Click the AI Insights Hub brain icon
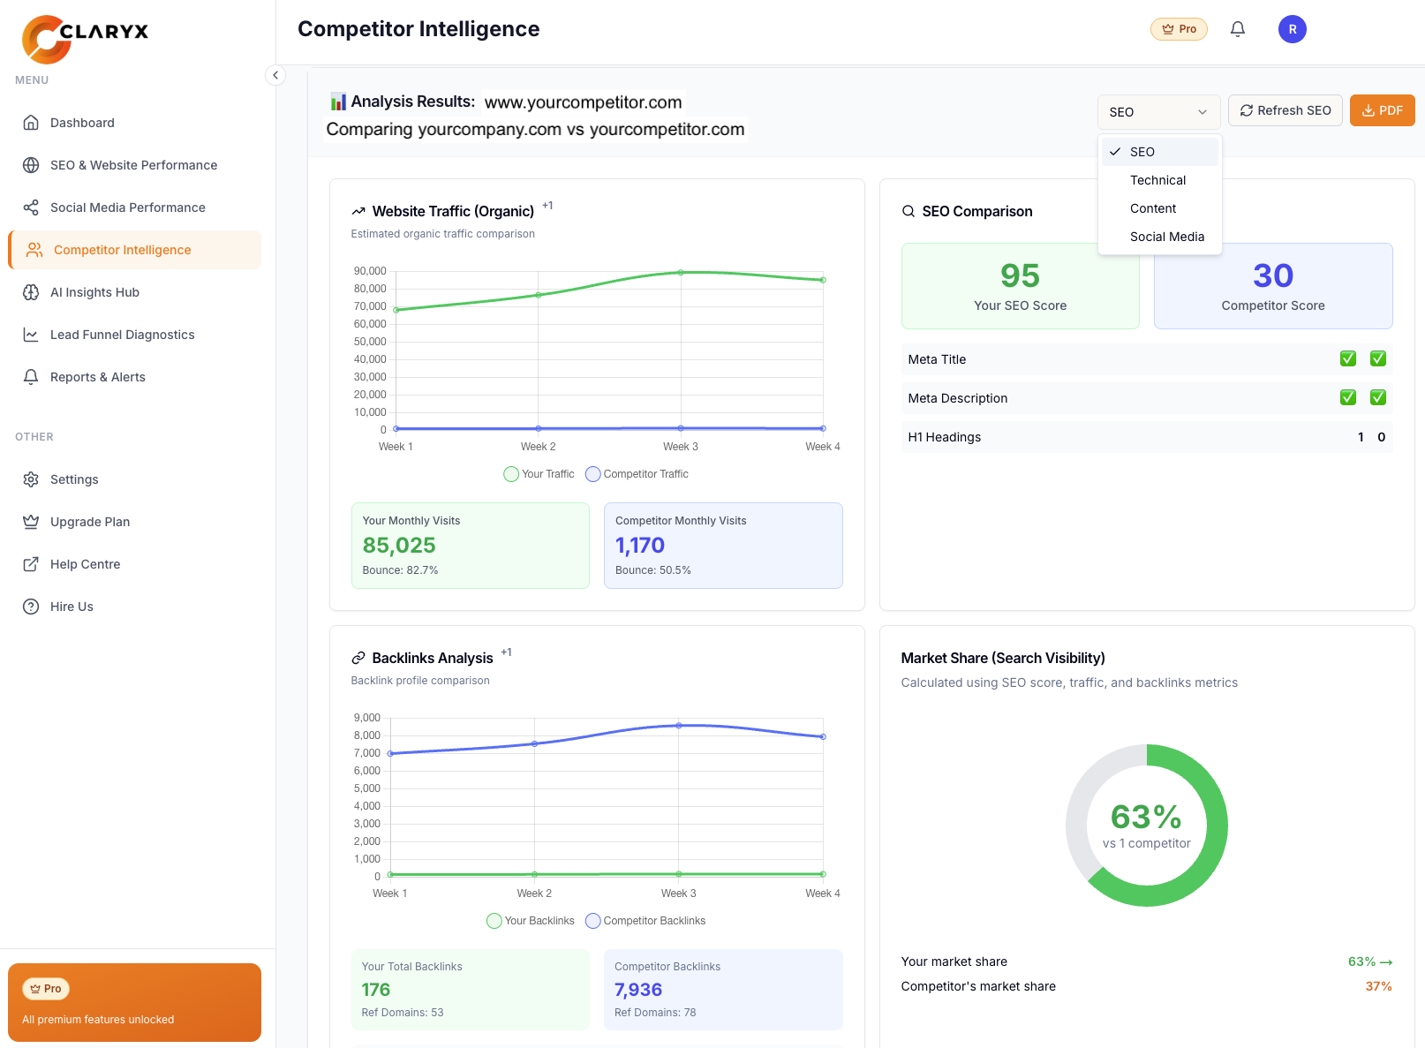 click(31, 292)
